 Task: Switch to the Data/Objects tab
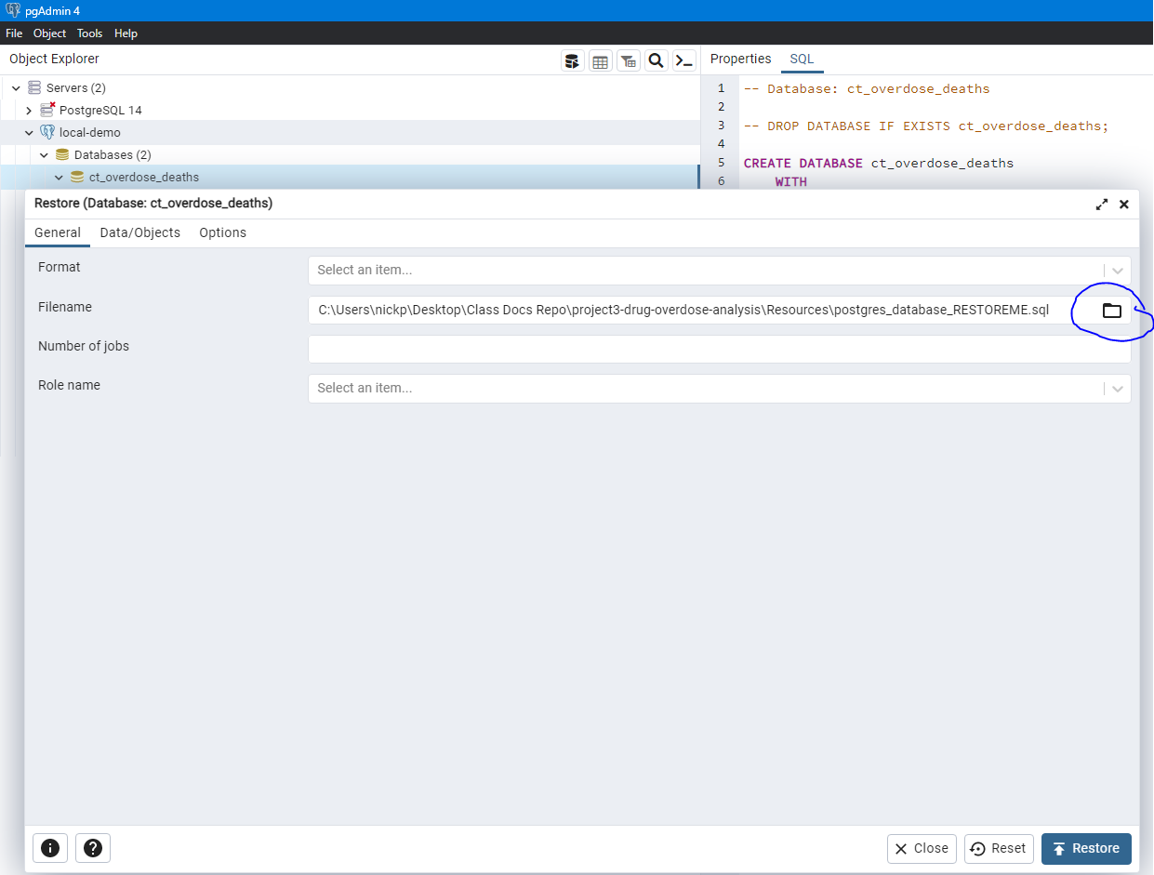click(x=140, y=232)
